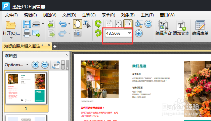Go to previous page document icon
The width and height of the screenshot is (211, 121).
[51, 24]
